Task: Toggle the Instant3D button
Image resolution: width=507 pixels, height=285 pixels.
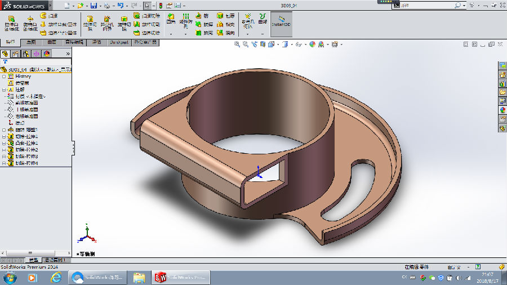Action: coord(281,21)
